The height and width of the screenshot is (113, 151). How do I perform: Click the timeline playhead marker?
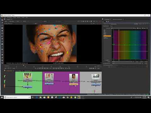click(x=23, y=65)
